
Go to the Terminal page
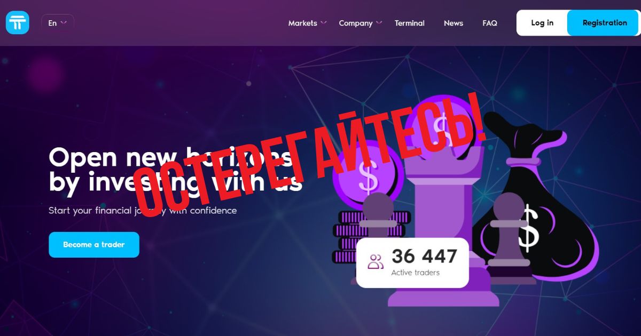coord(410,23)
